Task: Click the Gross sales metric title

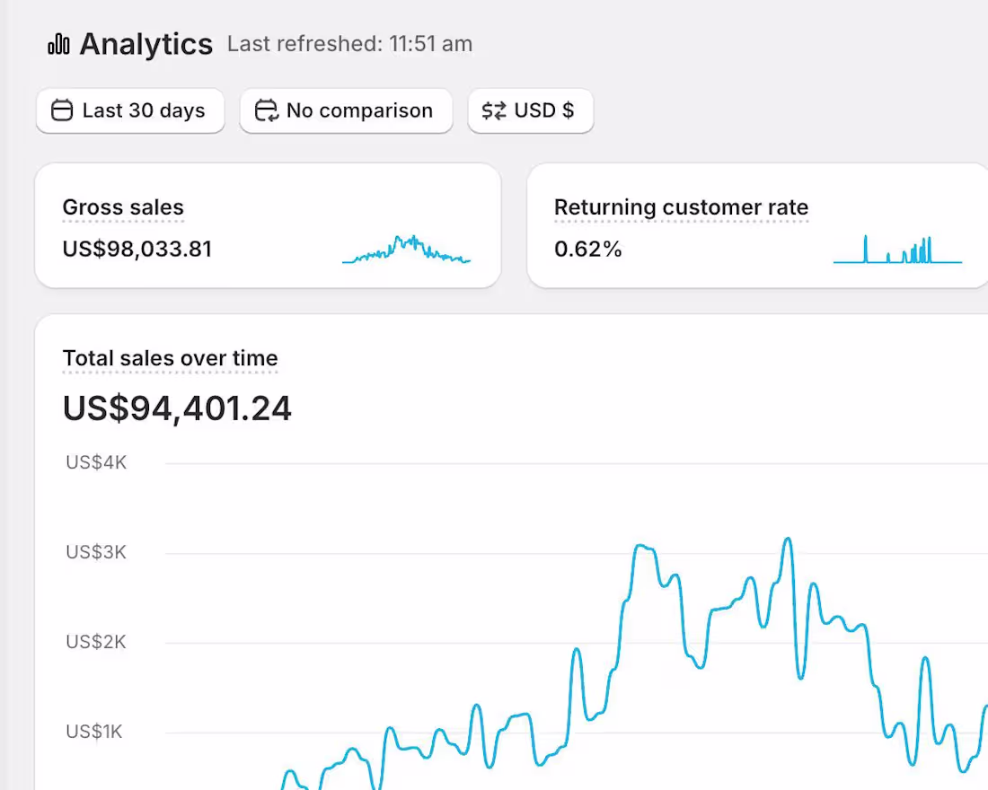Action: (122, 207)
